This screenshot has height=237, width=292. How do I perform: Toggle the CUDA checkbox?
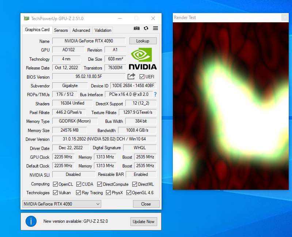coord(79,184)
